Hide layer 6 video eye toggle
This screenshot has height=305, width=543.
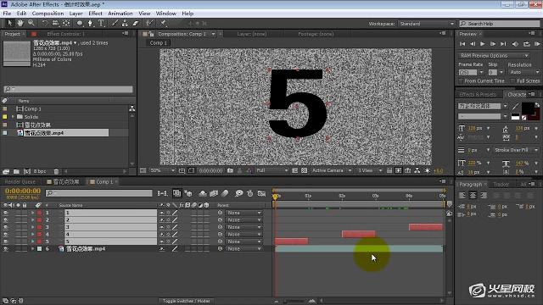click(6, 248)
